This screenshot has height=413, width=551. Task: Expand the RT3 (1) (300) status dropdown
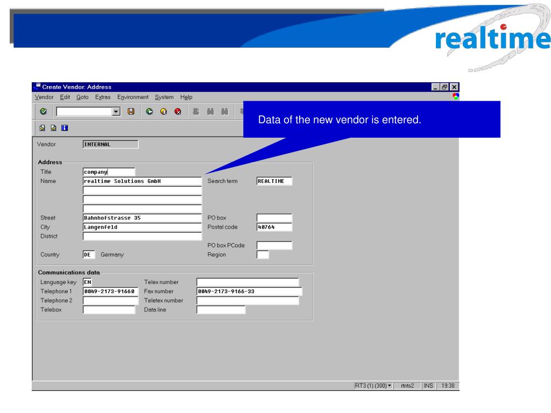pyautogui.click(x=390, y=386)
